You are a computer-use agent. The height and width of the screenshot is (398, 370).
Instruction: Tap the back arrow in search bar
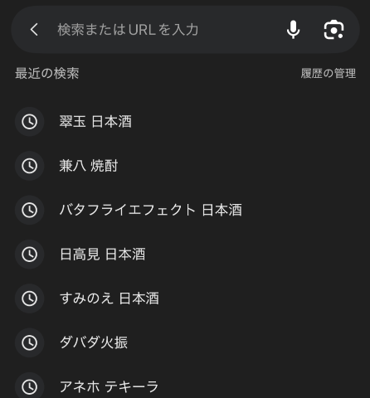click(x=34, y=30)
